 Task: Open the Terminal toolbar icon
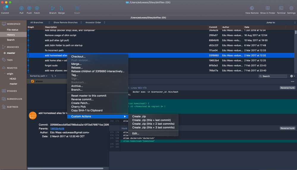coord(281,8)
